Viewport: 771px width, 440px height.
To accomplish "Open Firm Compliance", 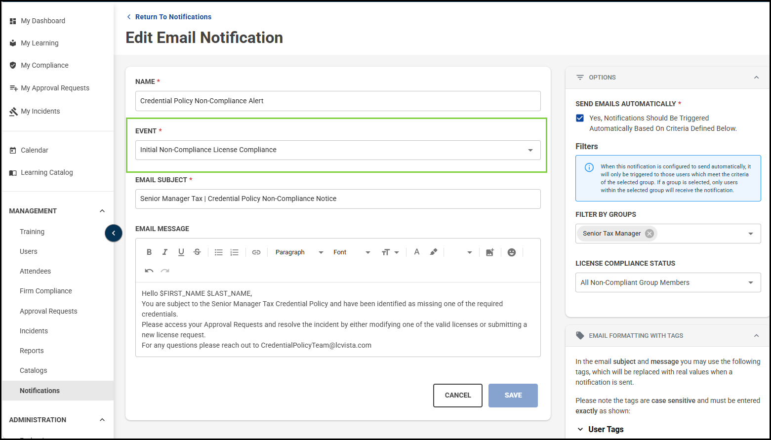I will click(x=46, y=291).
